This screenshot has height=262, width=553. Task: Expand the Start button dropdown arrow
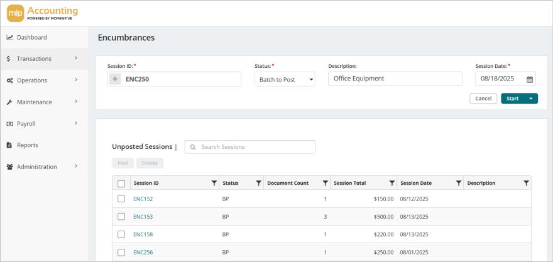531,99
